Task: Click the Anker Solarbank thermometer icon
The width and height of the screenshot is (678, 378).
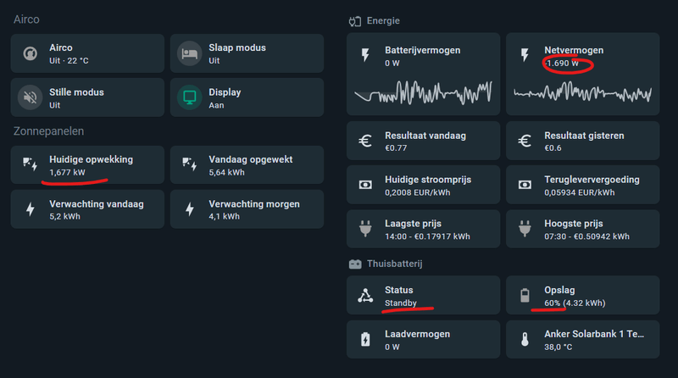Action: point(525,340)
